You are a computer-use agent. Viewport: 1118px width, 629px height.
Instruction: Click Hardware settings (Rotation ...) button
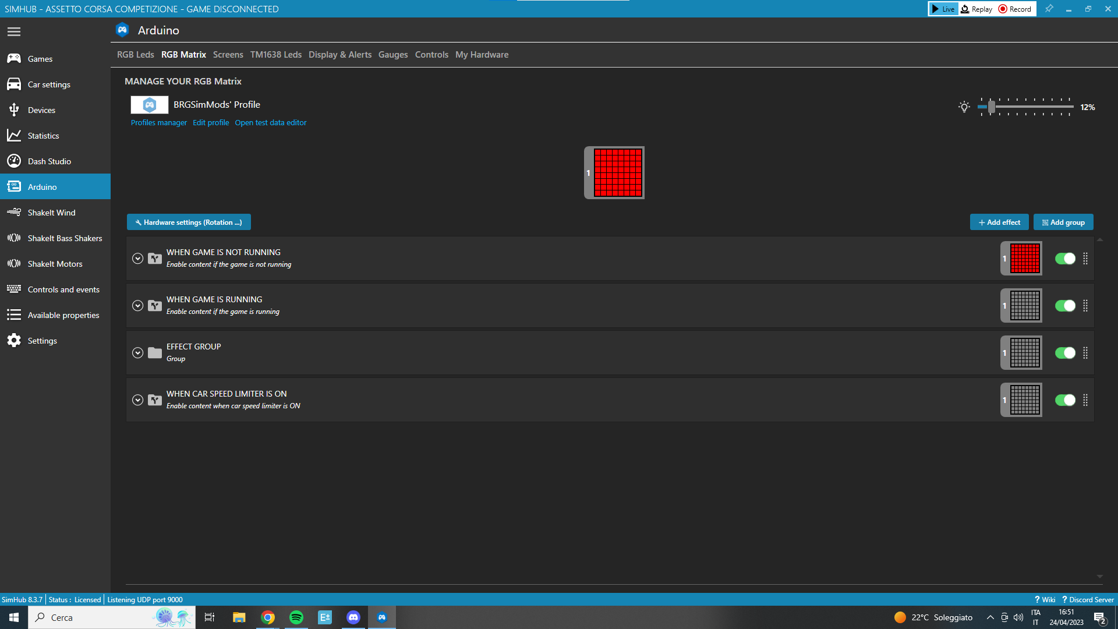coord(189,222)
